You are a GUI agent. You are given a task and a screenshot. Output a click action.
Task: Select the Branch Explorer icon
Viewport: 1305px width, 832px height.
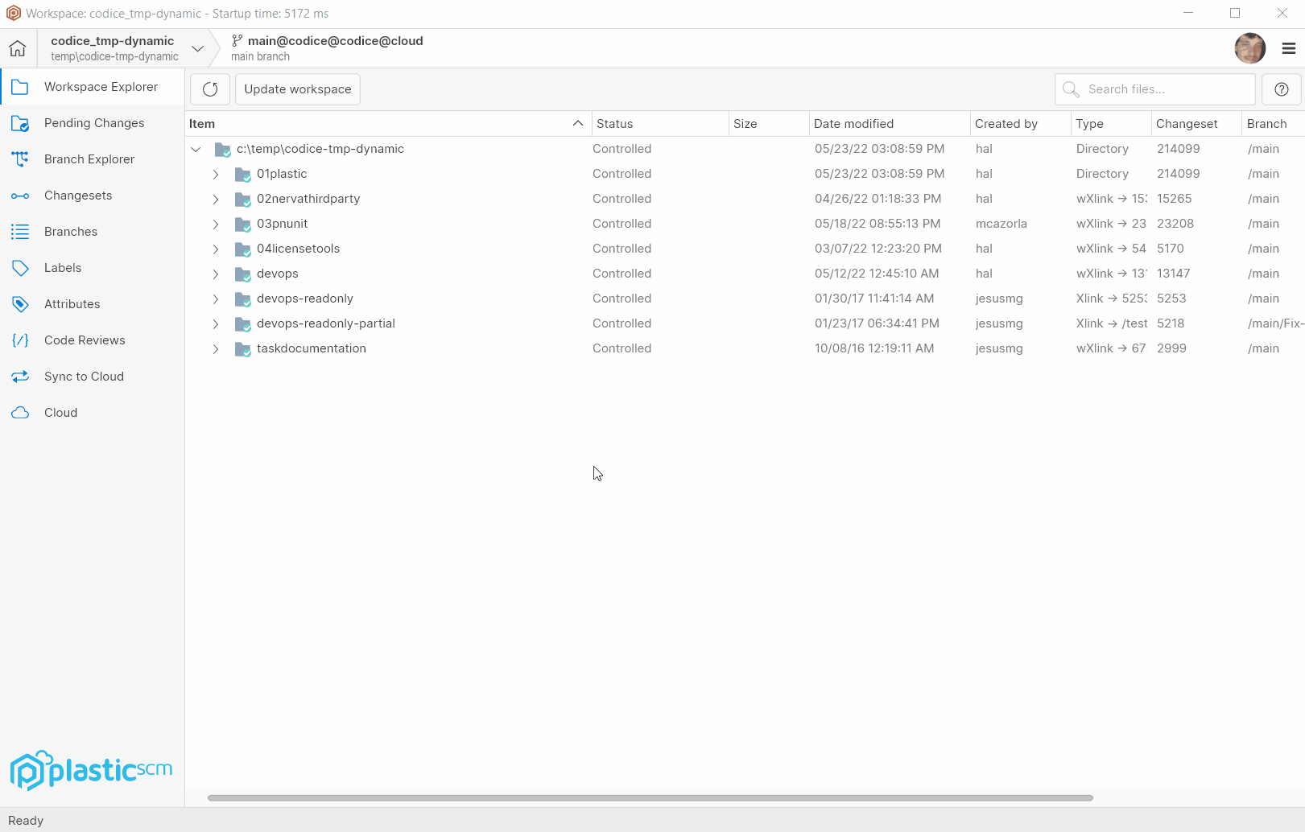(x=21, y=159)
